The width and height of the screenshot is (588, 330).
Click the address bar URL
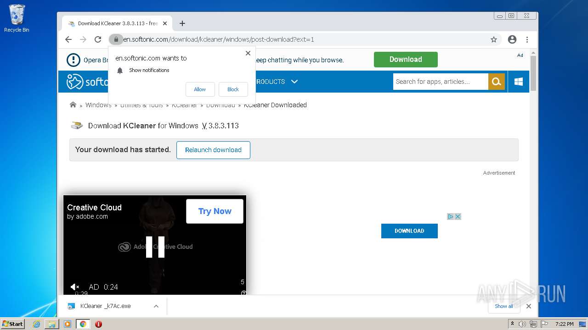pos(219,39)
